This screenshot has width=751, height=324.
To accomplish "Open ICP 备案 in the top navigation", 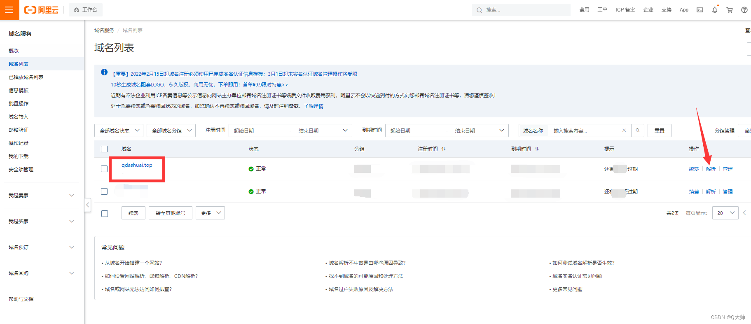I will [x=625, y=10].
